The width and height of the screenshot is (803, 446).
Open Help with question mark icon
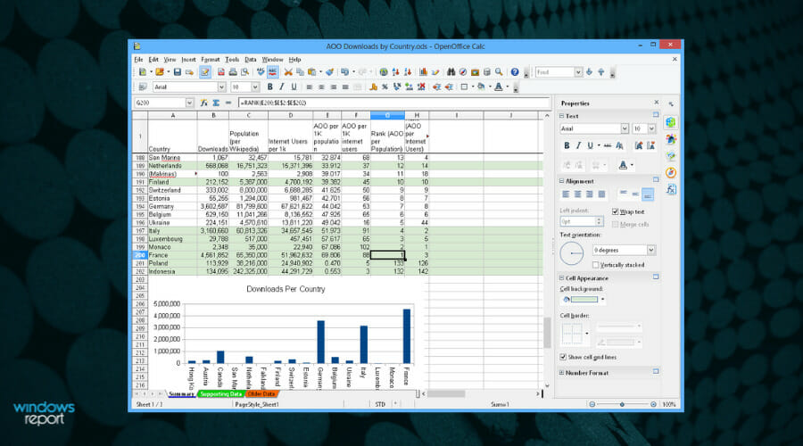[515, 72]
